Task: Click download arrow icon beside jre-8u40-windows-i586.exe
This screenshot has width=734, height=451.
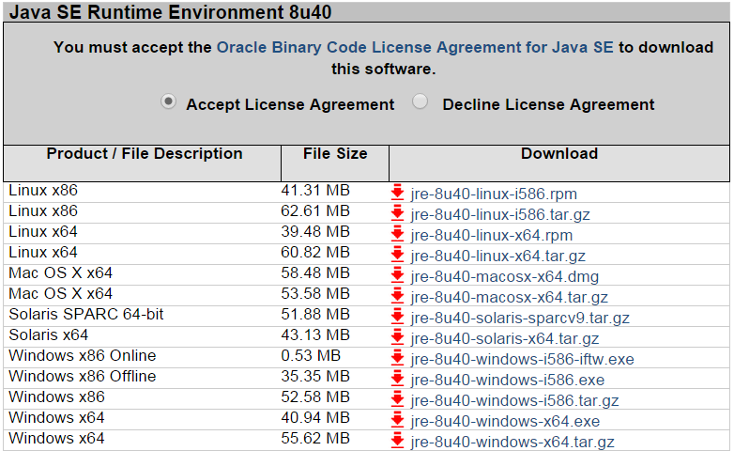Action: point(397,379)
